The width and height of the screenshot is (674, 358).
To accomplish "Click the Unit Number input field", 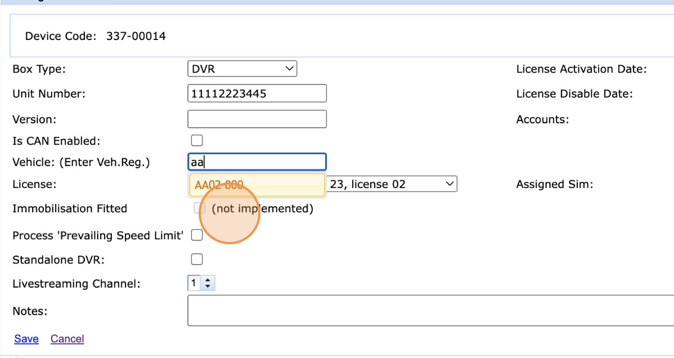I will [x=257, y=93].
